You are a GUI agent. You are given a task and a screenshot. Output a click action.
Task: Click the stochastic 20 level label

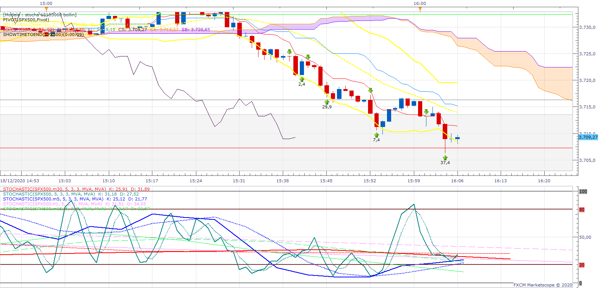point(582,265)
